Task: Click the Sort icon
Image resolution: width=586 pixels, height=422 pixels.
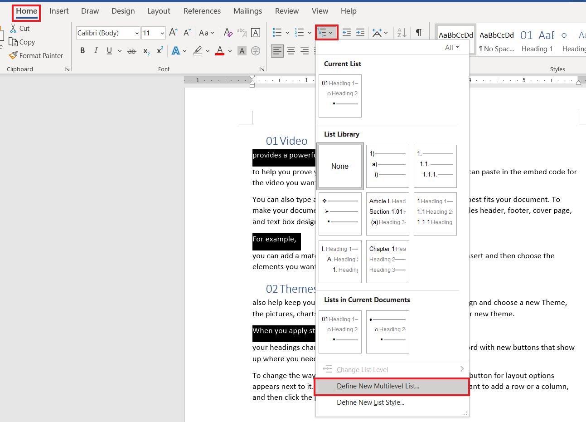Action: tap(402, 33)
